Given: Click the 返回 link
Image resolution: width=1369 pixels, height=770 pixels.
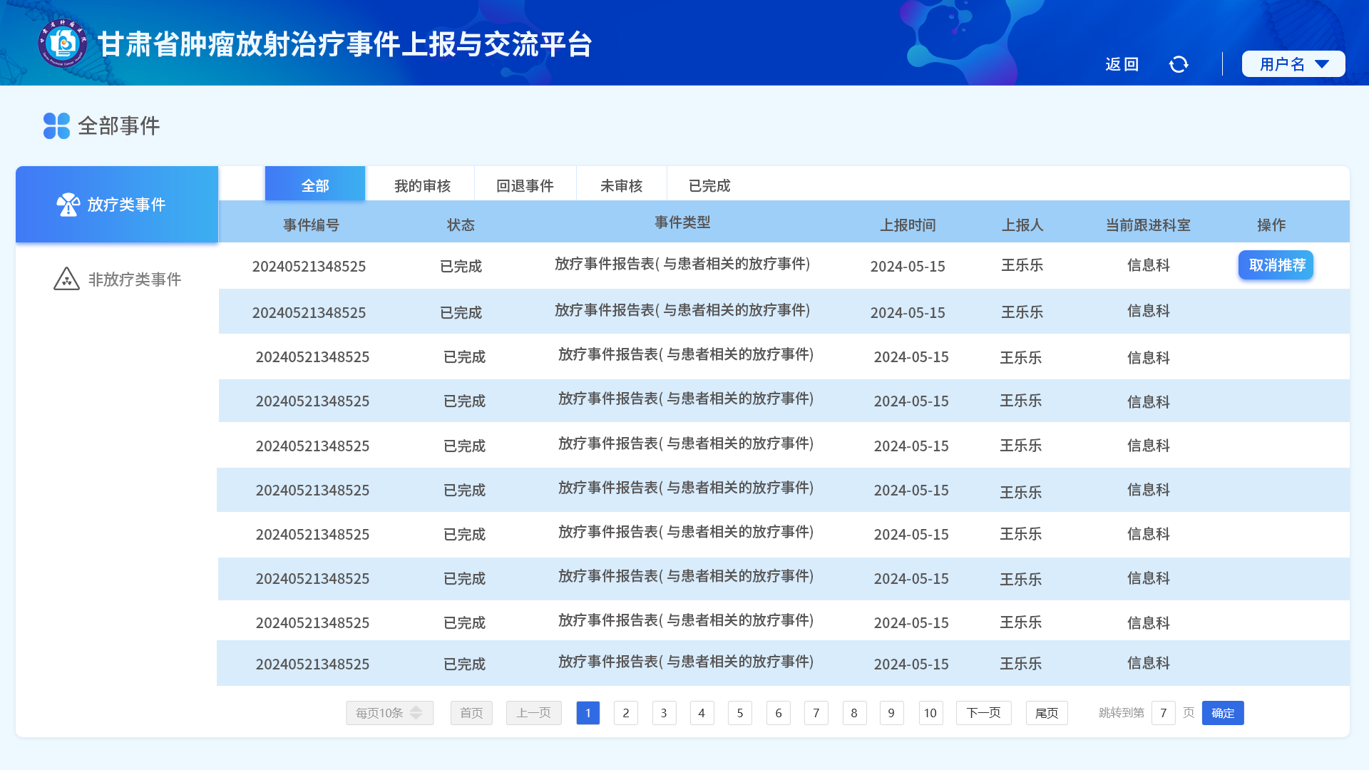Looking at the screenshot, I should [x=1122, y=64].
